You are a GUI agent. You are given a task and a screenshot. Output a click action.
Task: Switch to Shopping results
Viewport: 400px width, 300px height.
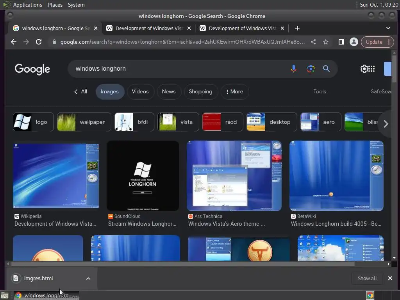200,91
